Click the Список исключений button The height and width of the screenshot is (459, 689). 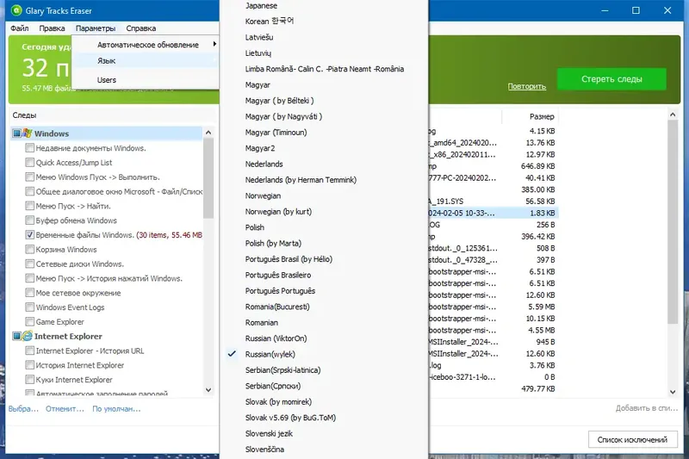(632, 440)
